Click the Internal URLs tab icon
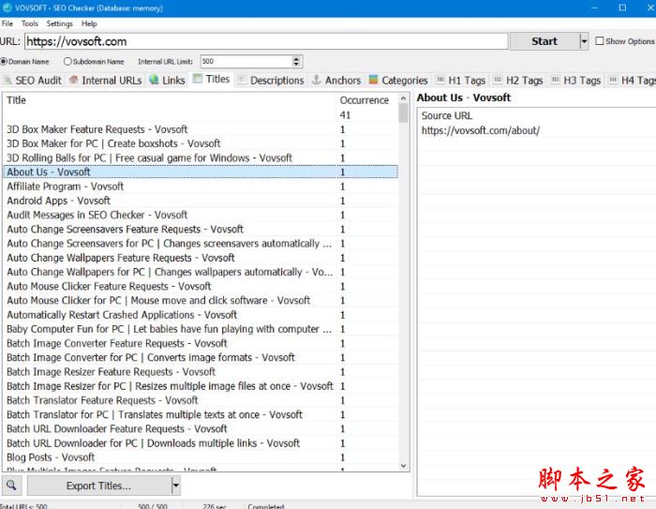 (74, 80)
